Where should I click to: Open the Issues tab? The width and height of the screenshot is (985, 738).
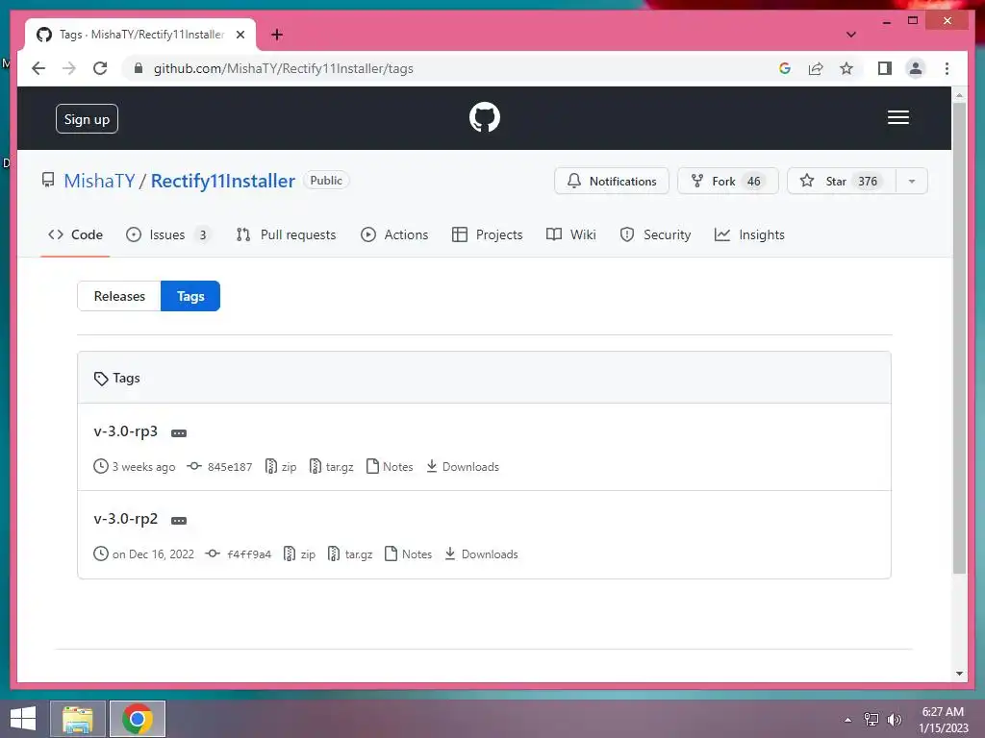[x=168, y=234]
